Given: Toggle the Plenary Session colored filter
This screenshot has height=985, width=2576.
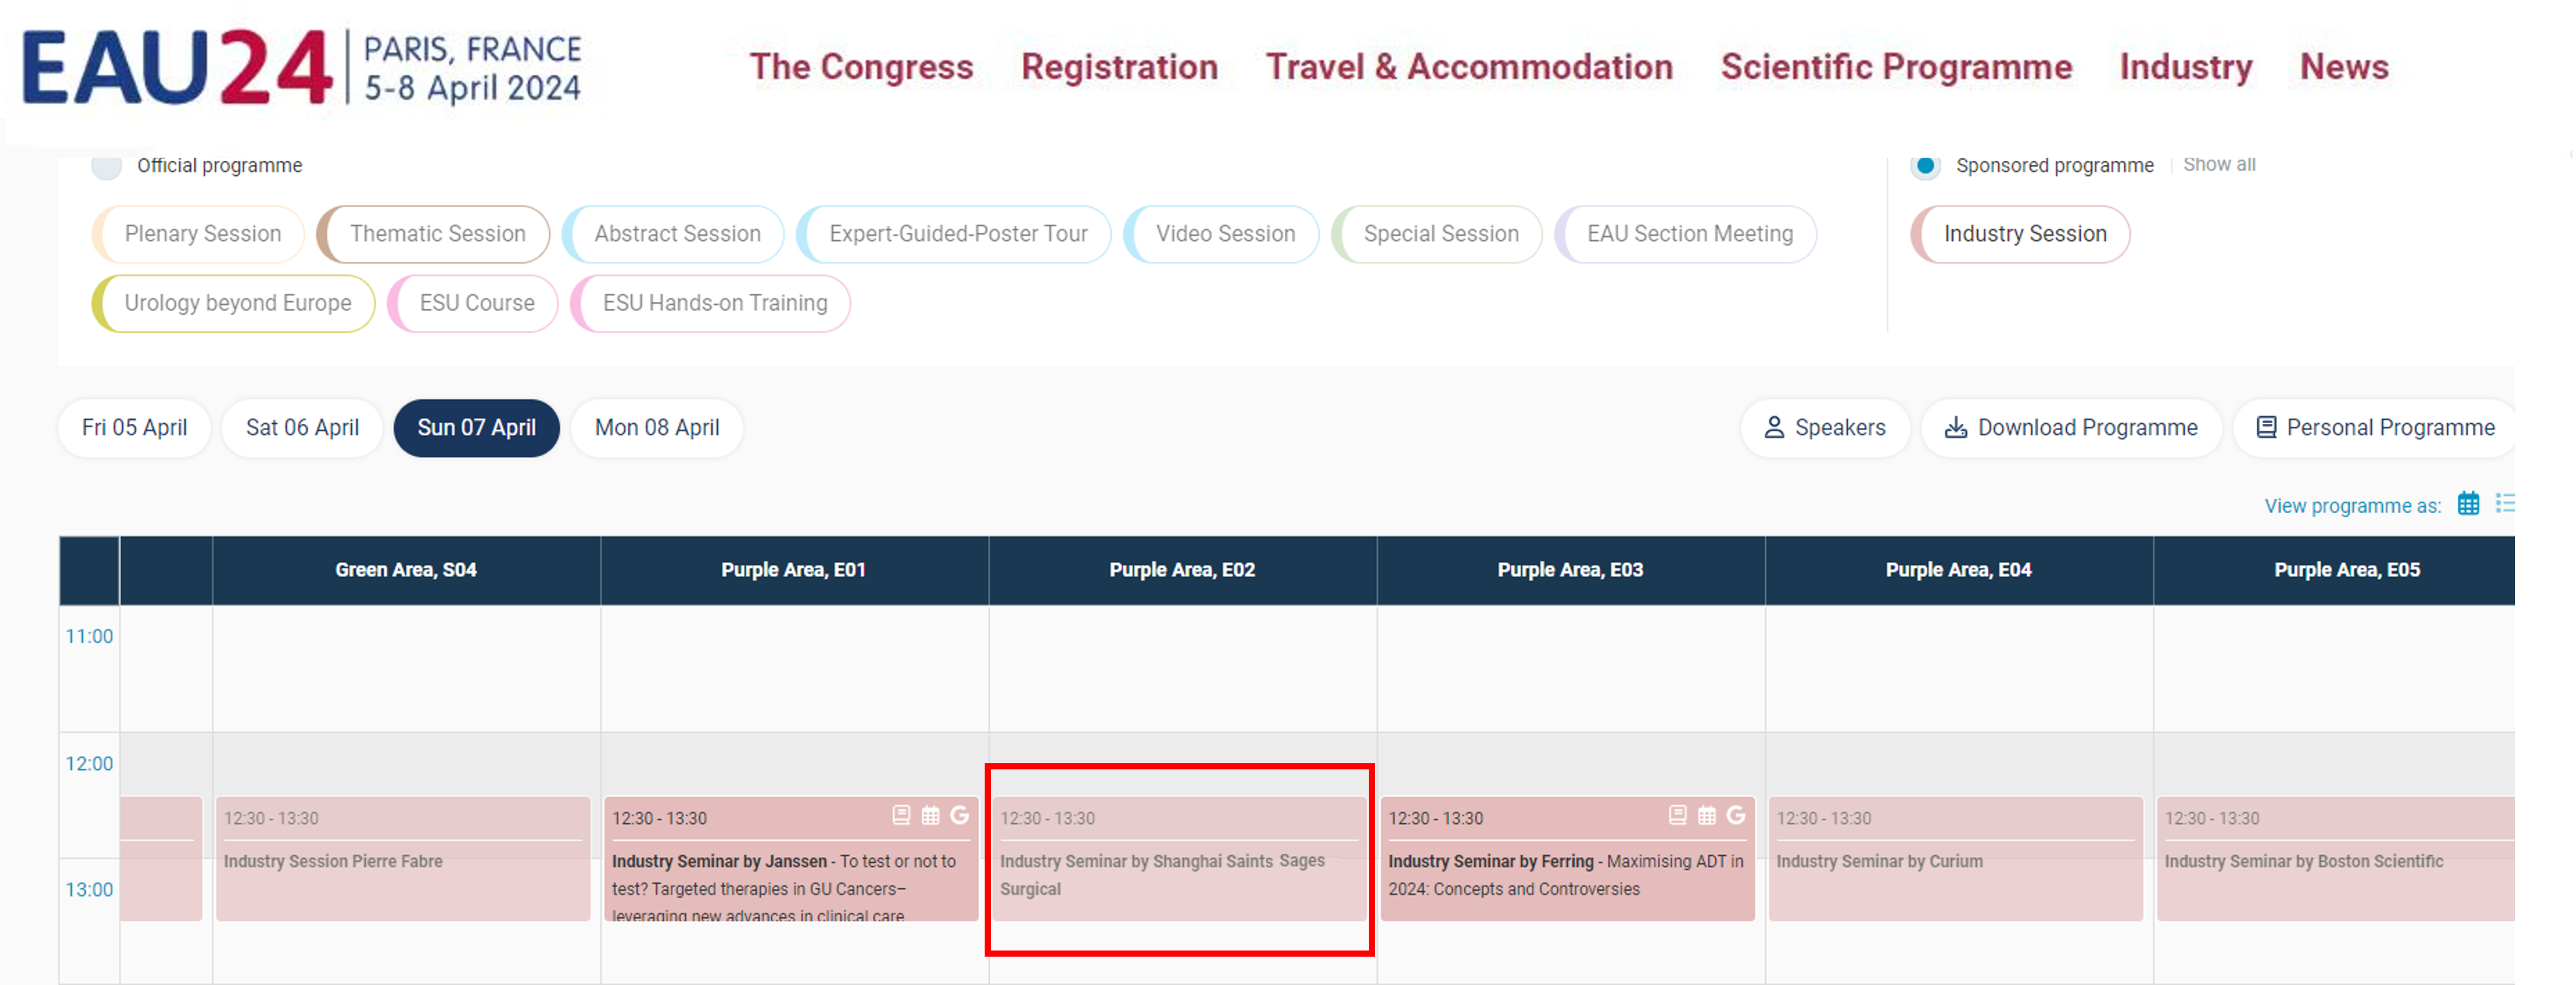Looking at the screenshot, I should click(197, 235).
